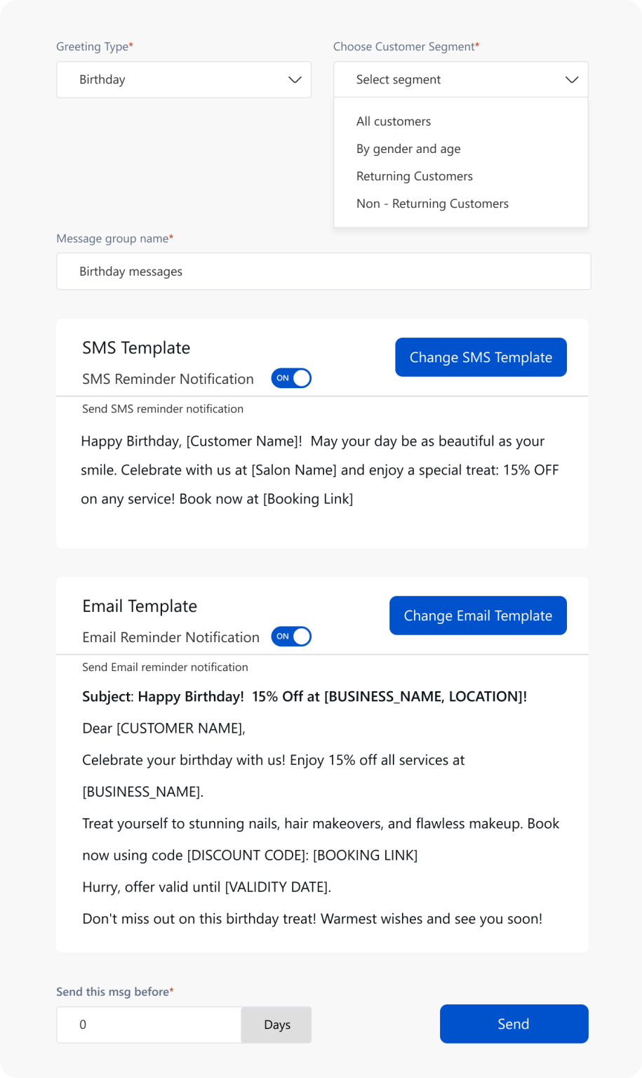Click the Change SMS Template button
Viewport: 642px width, 1078px height.
pyautogui.click(x=481, y=357)
